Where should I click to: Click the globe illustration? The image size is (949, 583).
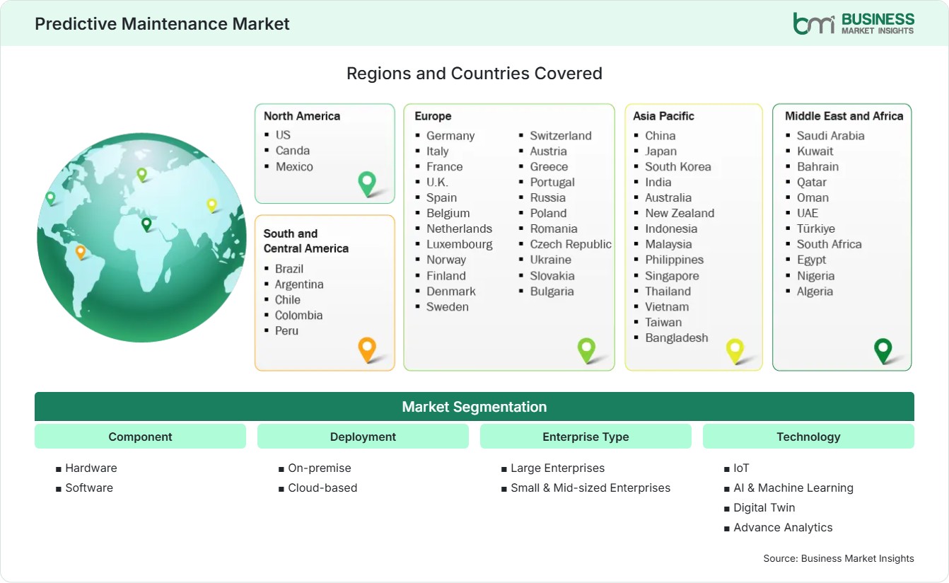[141, 238]
